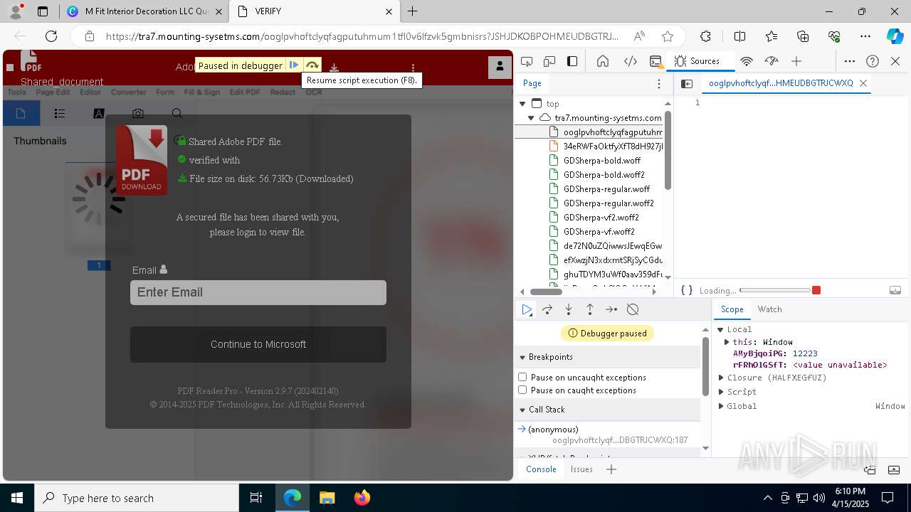Viewport: 911px width, 512px height.
Task: Enable Pause on uncaught exceptions
Action: point(522,377)
